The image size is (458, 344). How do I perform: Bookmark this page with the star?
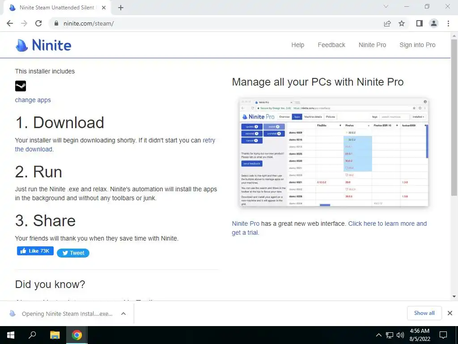point(402,23)
